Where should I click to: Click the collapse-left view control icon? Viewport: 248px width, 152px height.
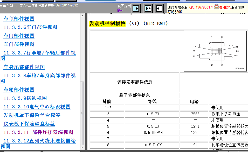coord(159,8)
